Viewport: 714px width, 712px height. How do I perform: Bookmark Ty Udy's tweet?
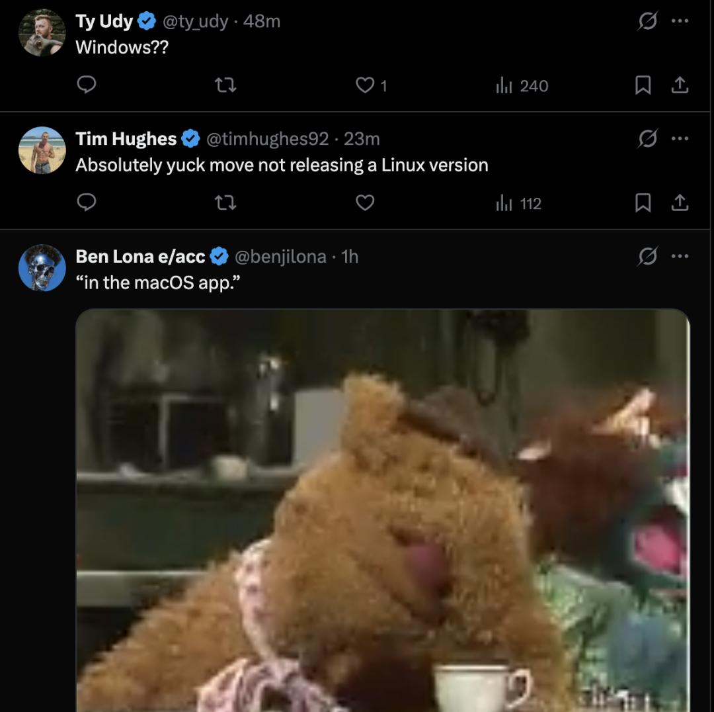pos(643,85)
